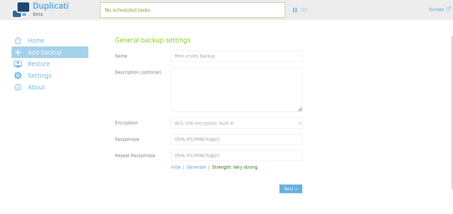Viewport: 453px width, 214px height.
Task: Click into the Repeat Passphrase field
Action: pos(237,156)
